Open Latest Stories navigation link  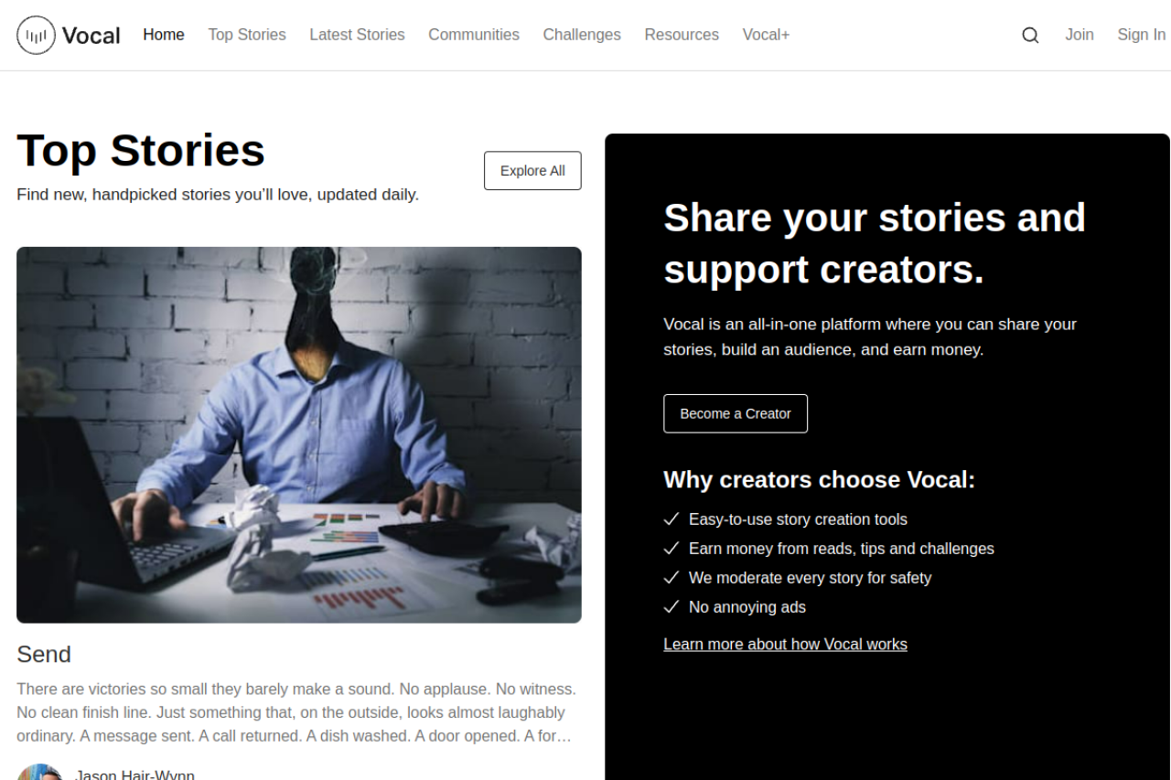click(x=357, y=35)
